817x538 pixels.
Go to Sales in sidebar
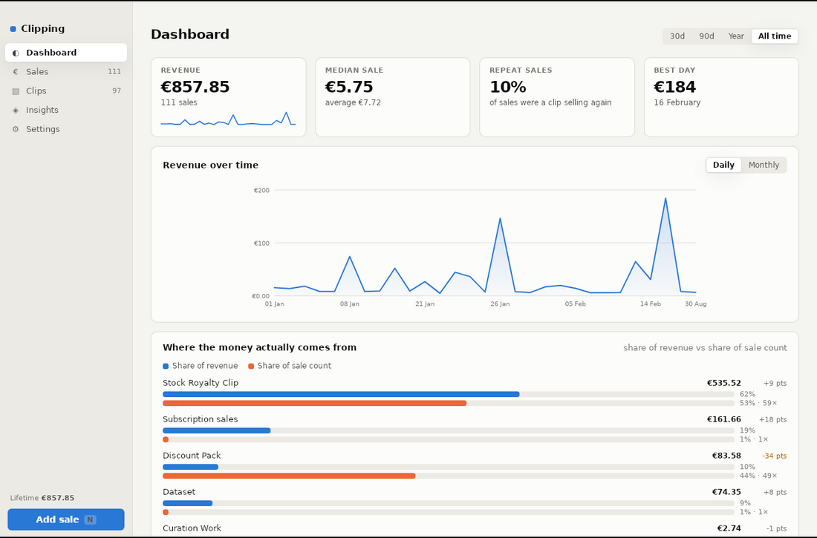click(66, 72)
